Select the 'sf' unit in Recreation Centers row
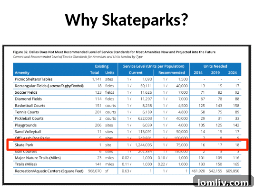The image size is (254, 189). click(107, 171)
